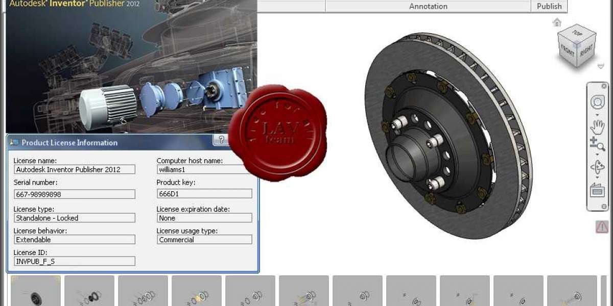Click the Serial number field
613x306 pixels.
pyautogui.click(x=75, y=194)
